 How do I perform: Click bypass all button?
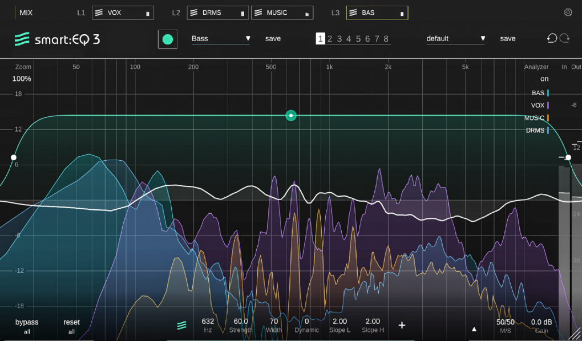(x=27, y=326)
